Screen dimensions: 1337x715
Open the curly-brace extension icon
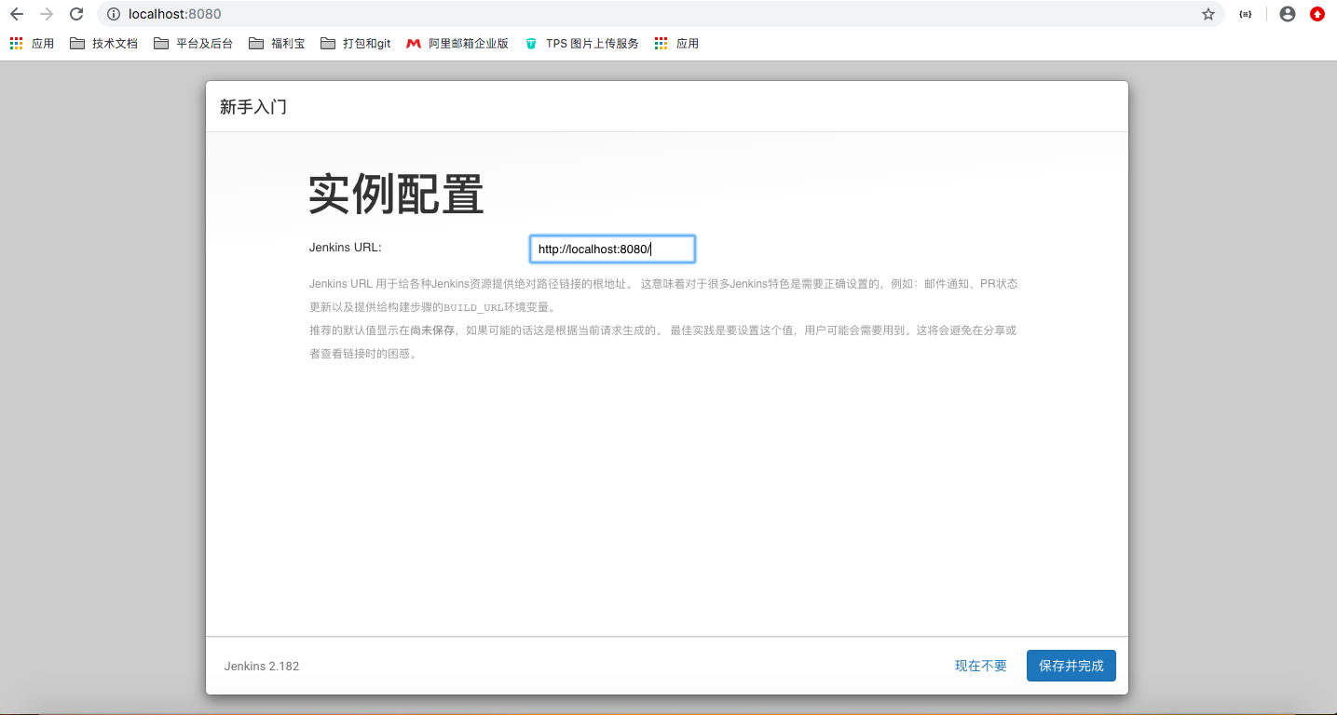1246,14
